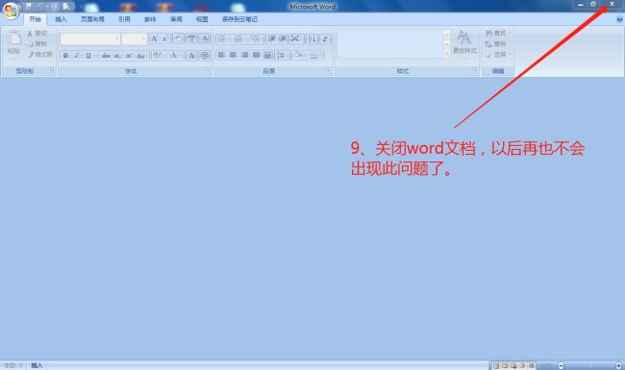The width and height of the screenshot is (625, 370).
Task: Click the zoom out minus button
Action: click(x=561, y=365)
